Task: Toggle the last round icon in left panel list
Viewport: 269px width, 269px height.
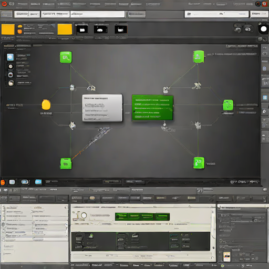Action: [x=11, y=83]
